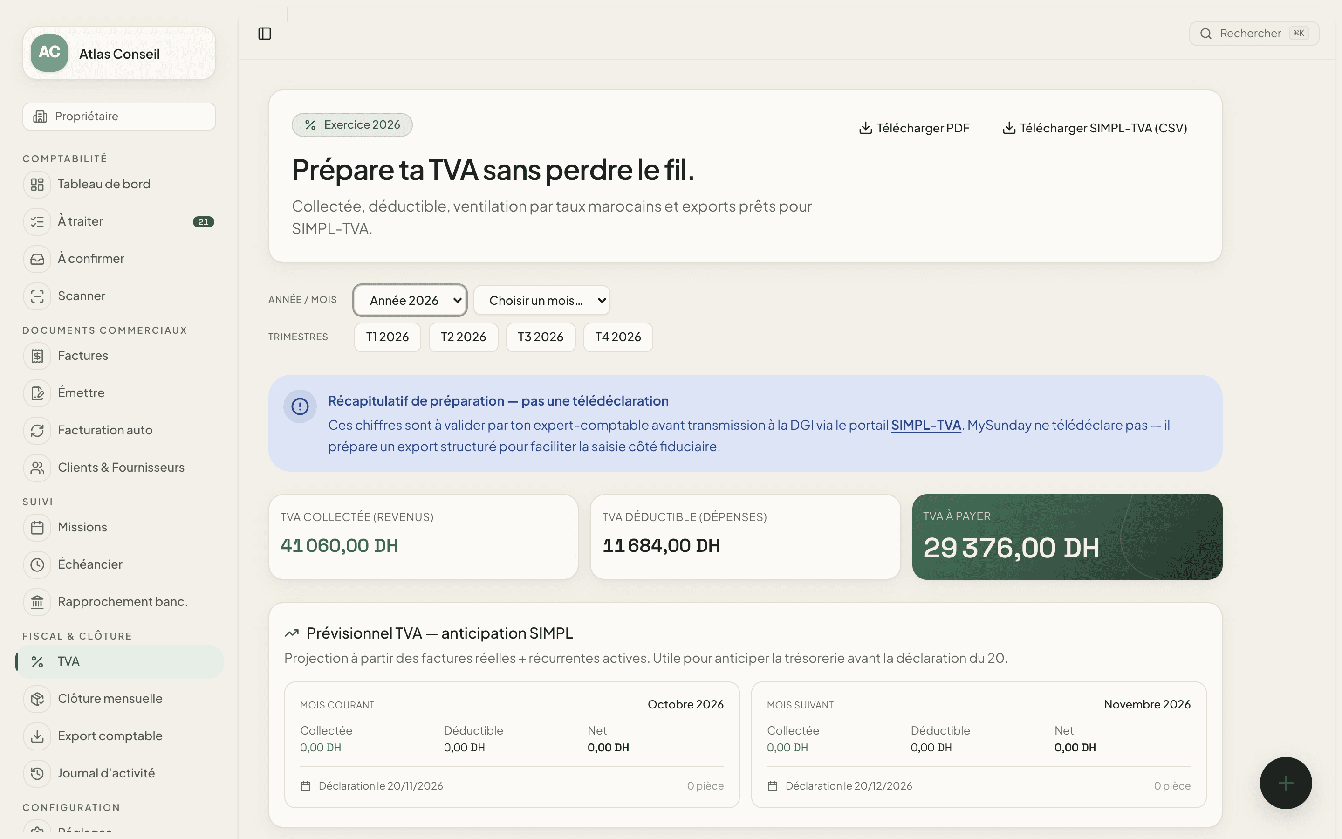
Task: Open the Année 2026 dropdown
Action: tap(410, 300)
